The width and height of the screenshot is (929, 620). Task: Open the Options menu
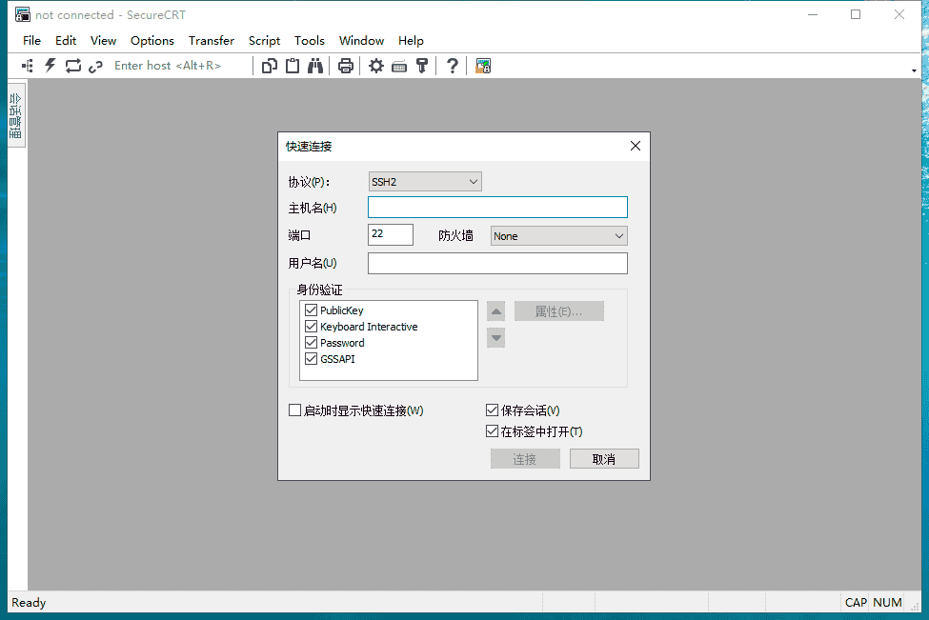point(151,41)
